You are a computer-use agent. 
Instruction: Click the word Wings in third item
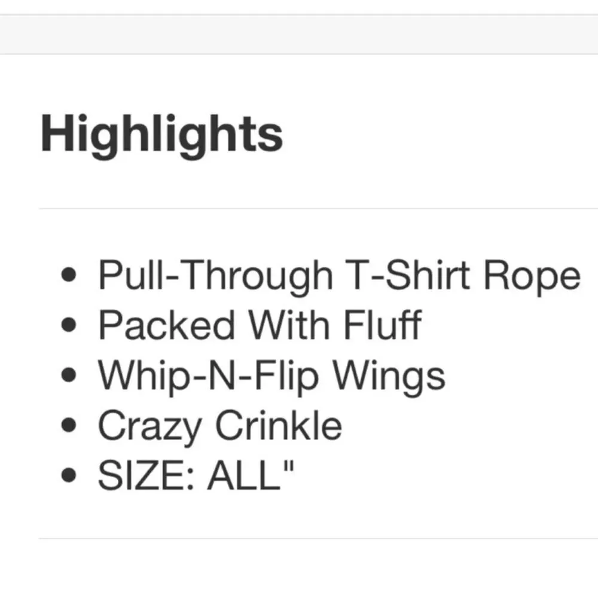[389, 377]
